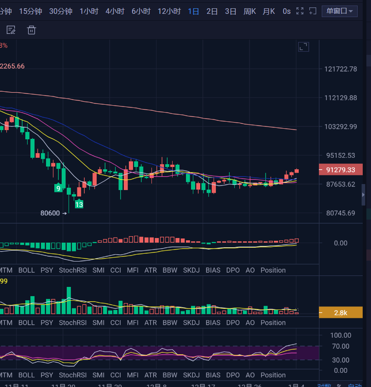Select the 月K monthly timeframe
The width and height of the screenshot is (371, 387).
tap(269, 11)
